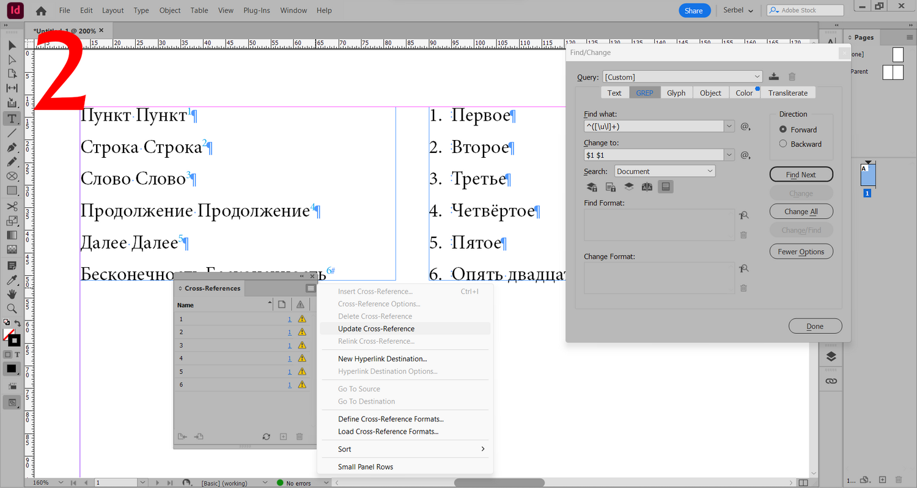This screenshot has height=488, width=917.
Task: Click the Change All button
Action: point(801,212)
